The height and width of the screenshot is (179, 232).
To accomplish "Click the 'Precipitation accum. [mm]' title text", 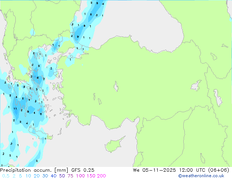I will [x=34, y=170].
